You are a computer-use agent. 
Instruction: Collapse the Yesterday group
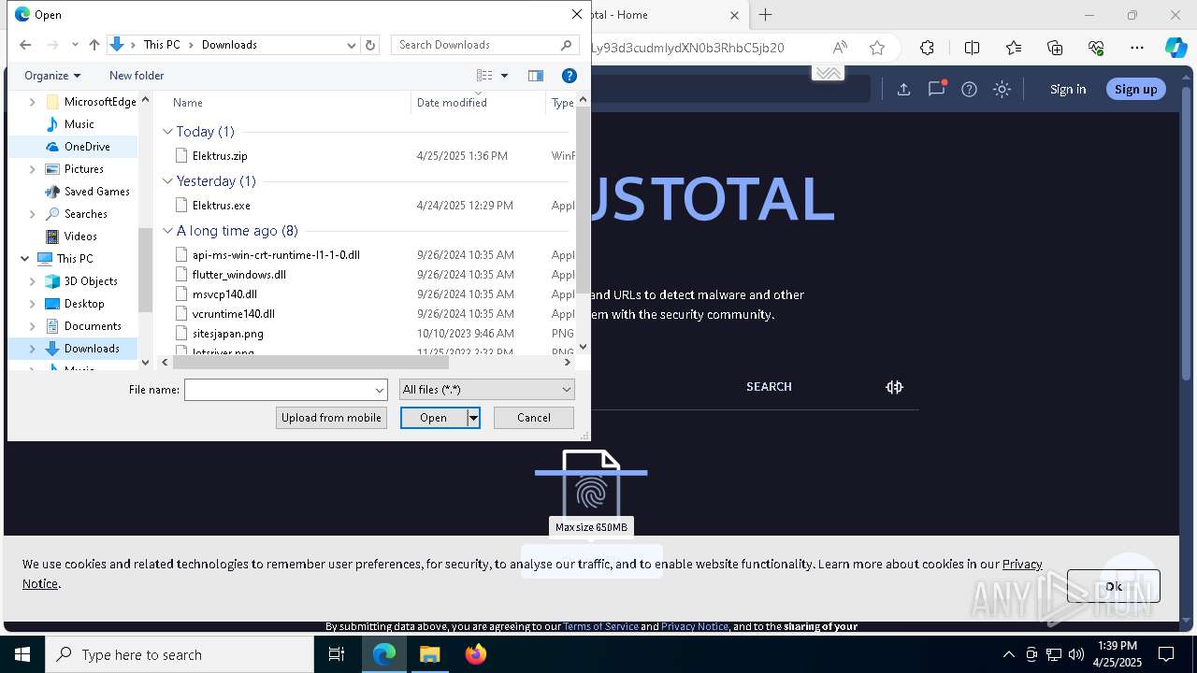point(168,181)
